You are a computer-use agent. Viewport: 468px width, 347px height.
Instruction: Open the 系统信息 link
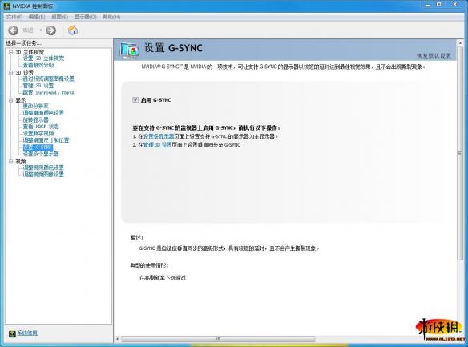click(27, 333)
